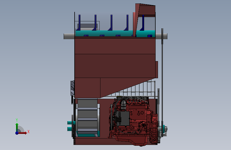This screenshot has height=150, width=231.
Task: Select the red diesel engine model
Action: (x=133, y=121)
